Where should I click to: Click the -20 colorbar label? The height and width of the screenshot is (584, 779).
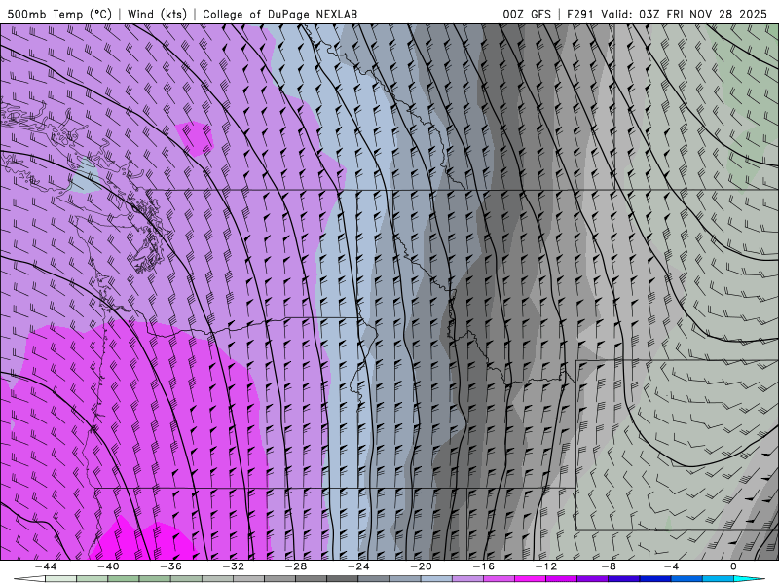point(421,566)
